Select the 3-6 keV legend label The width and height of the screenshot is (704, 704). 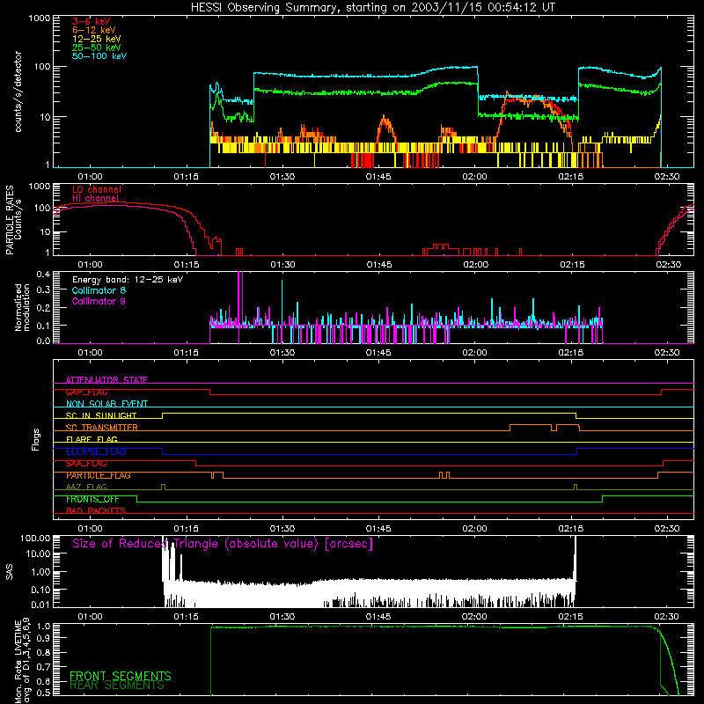[x=91, y=21]
